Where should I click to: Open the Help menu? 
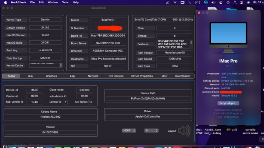point(76,2)
